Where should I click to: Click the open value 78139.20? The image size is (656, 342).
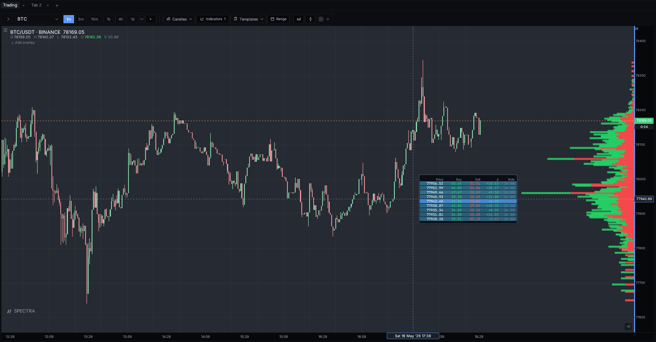(x=22, y=37)
